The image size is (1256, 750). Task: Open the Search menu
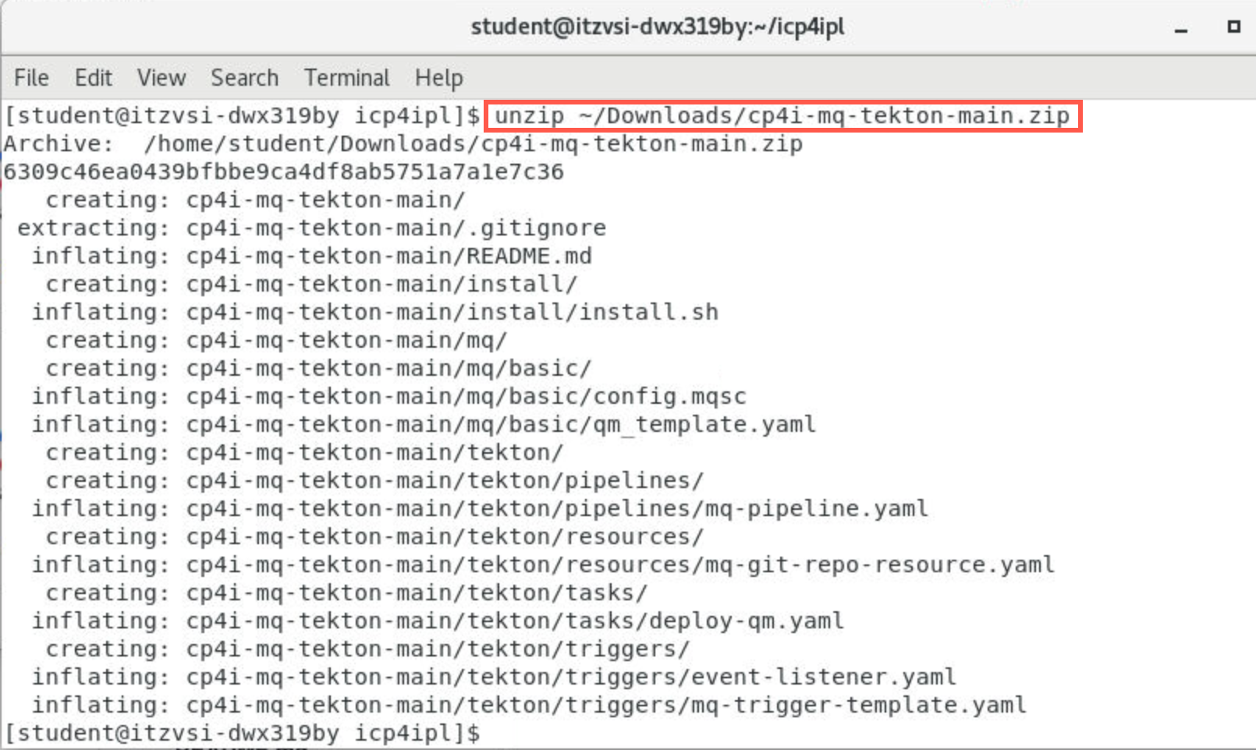pos(244,78)
